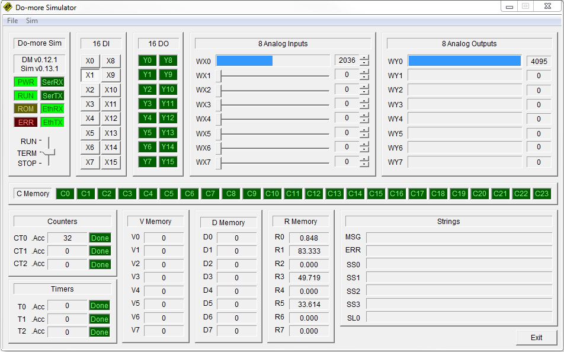
Task: Click the C0 memory bit indicator
Action: pyautogui.click(x=65, y=194)
